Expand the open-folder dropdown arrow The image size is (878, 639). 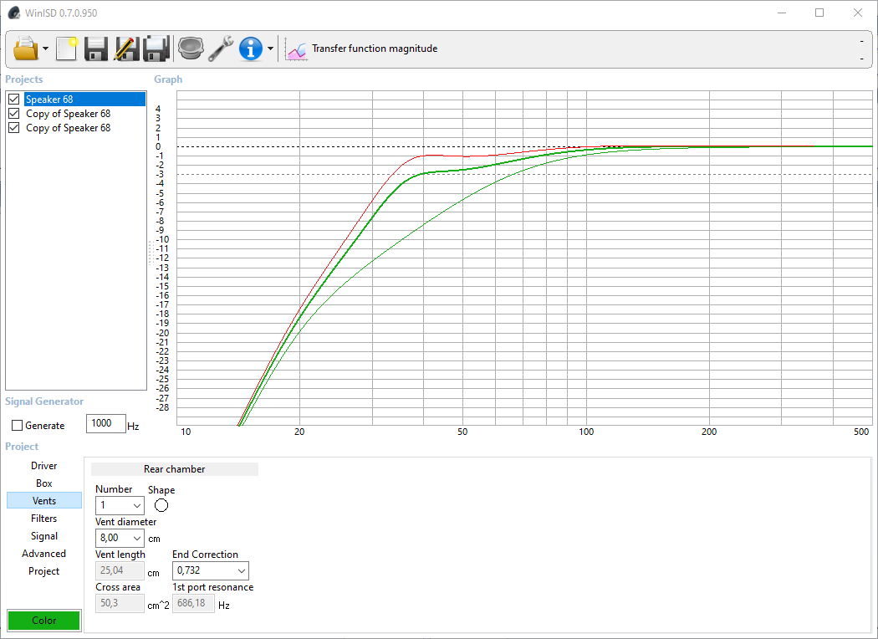point(46,49)
